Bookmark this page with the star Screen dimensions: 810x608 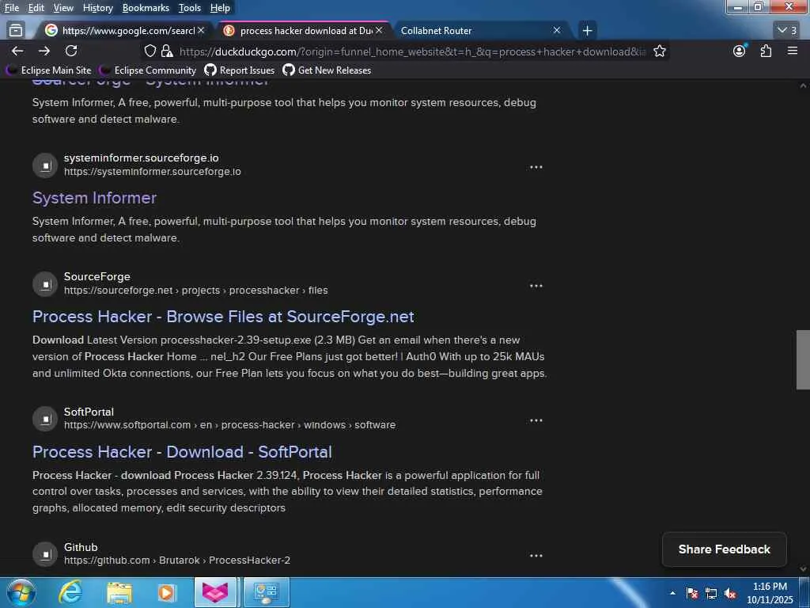click(659, 51)
